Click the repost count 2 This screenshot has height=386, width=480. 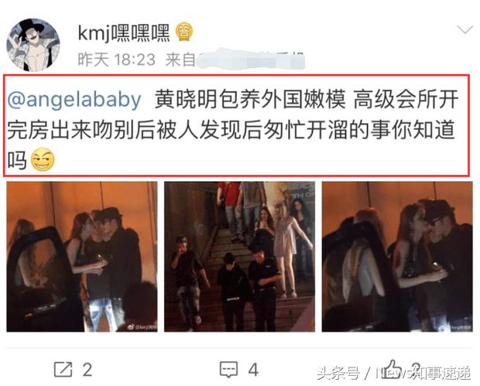point(87,370)
